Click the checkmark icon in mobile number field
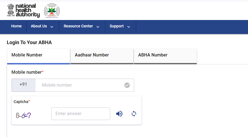The image size is (248, 137). click(127, 85)
